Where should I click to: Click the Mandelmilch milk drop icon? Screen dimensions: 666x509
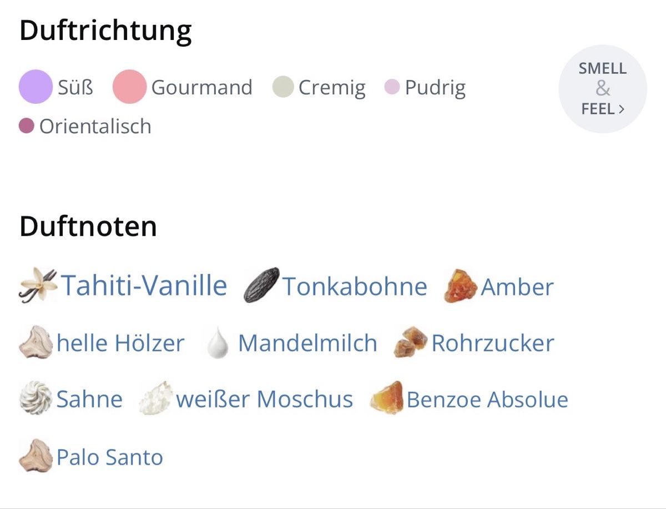click(218, 343)
